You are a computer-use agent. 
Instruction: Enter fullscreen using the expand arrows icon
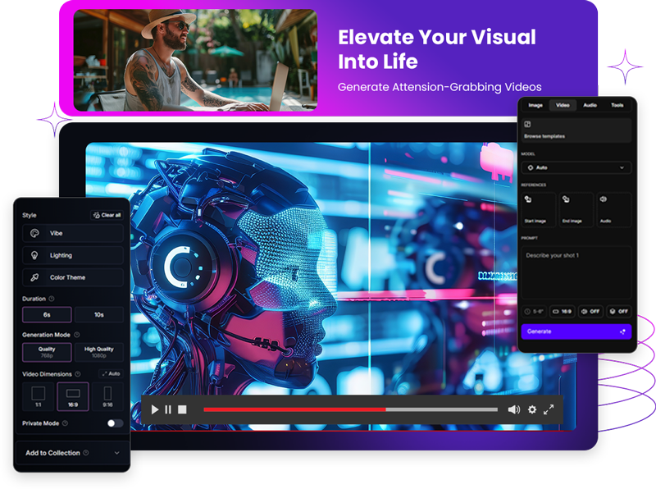click(x=549, y=409)
